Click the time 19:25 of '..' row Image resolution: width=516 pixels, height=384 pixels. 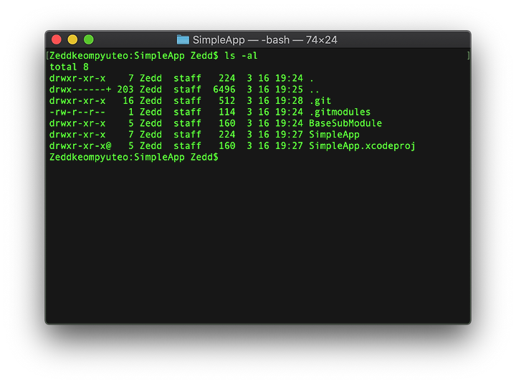point(289,90)
